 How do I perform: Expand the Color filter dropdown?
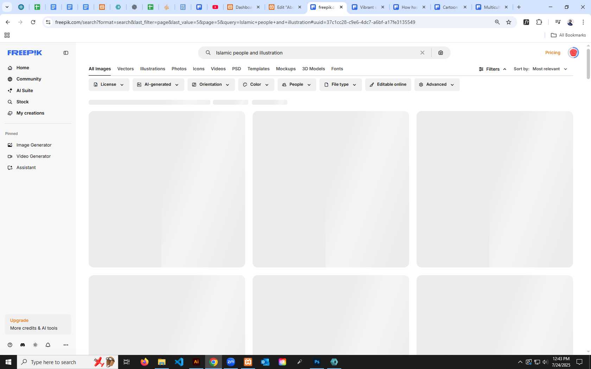(256, 85)
